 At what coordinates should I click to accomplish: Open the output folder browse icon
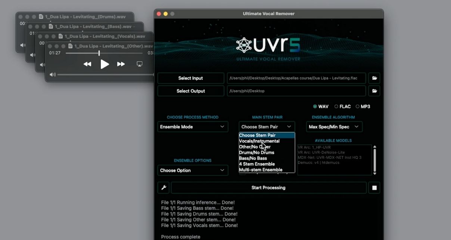coord(374,91)
